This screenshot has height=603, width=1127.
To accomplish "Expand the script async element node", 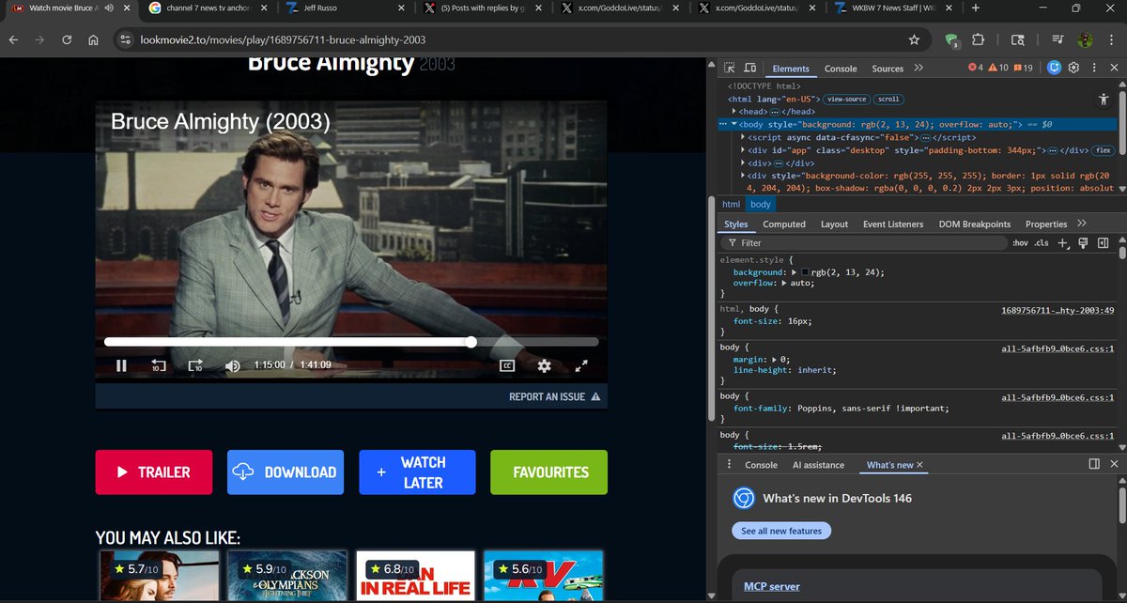I will 744,137.
